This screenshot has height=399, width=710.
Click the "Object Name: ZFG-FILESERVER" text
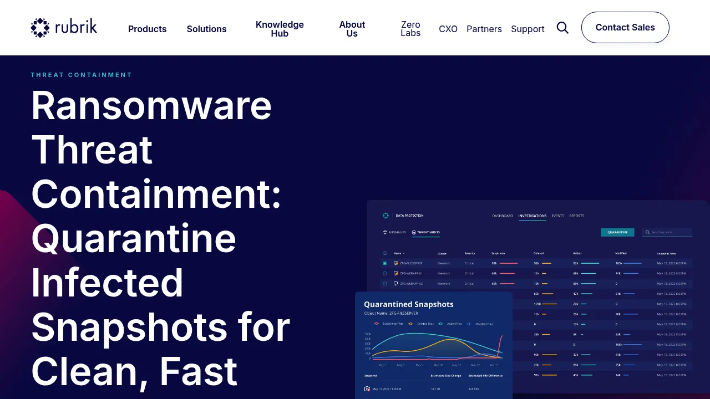[391, 313]
